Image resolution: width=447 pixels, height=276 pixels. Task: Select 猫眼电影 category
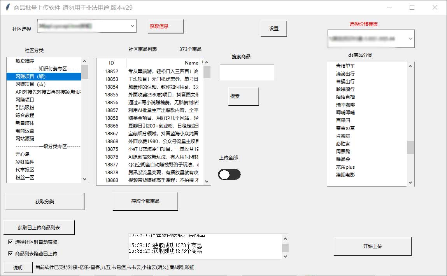pos(367,175)
